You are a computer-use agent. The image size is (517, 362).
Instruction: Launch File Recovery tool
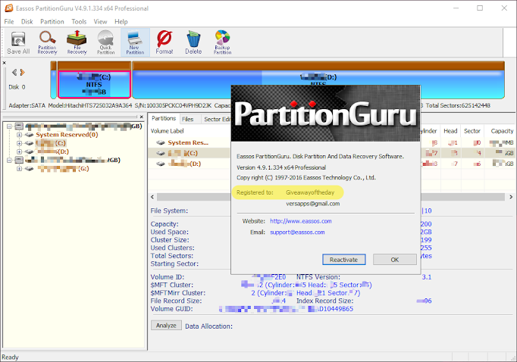77,43
